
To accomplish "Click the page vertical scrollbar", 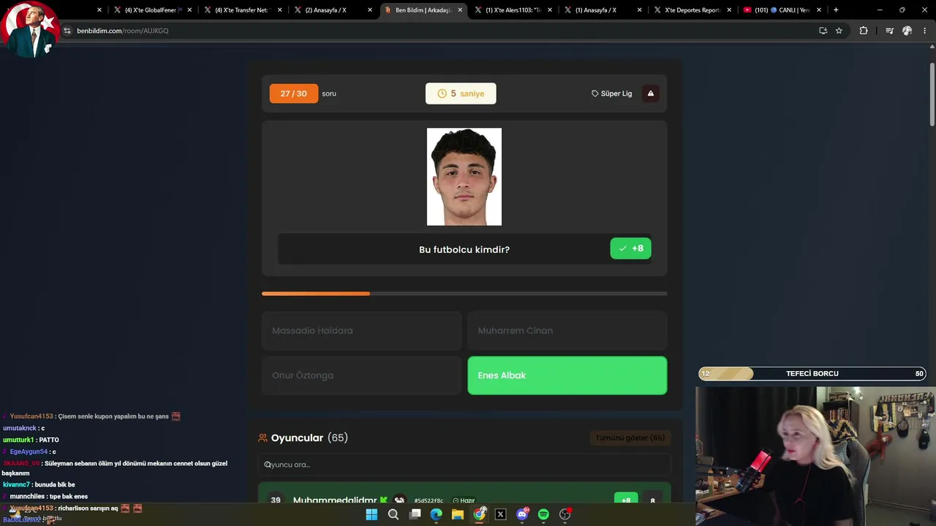I will (x=932, y=95).
